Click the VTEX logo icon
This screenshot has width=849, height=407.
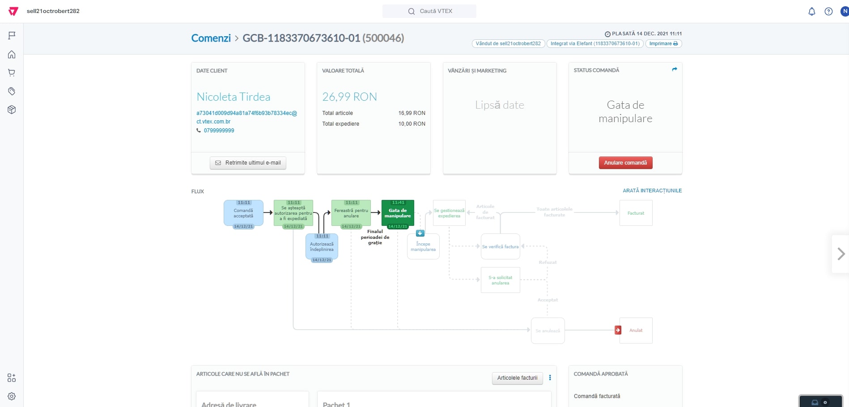[13, 11]
